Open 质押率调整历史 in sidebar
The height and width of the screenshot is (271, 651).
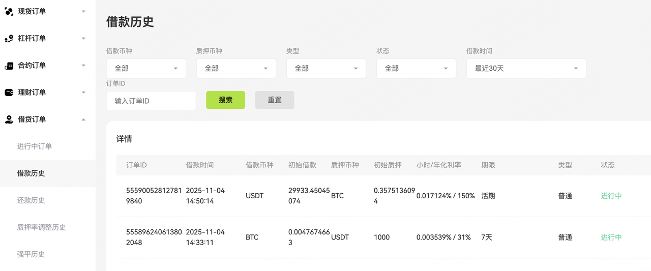(42, 227)
